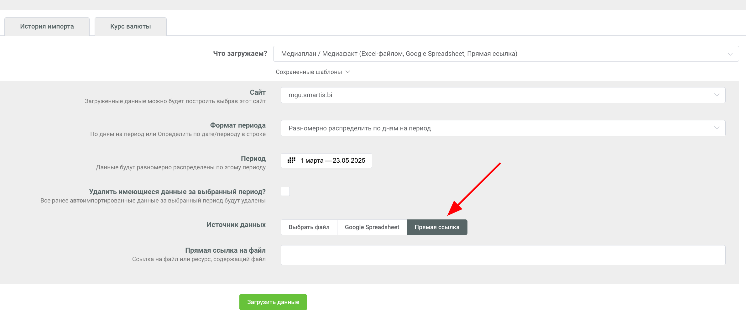Switch to the Курс валюты tab
746x326 pixels.
tap(130, 27)
